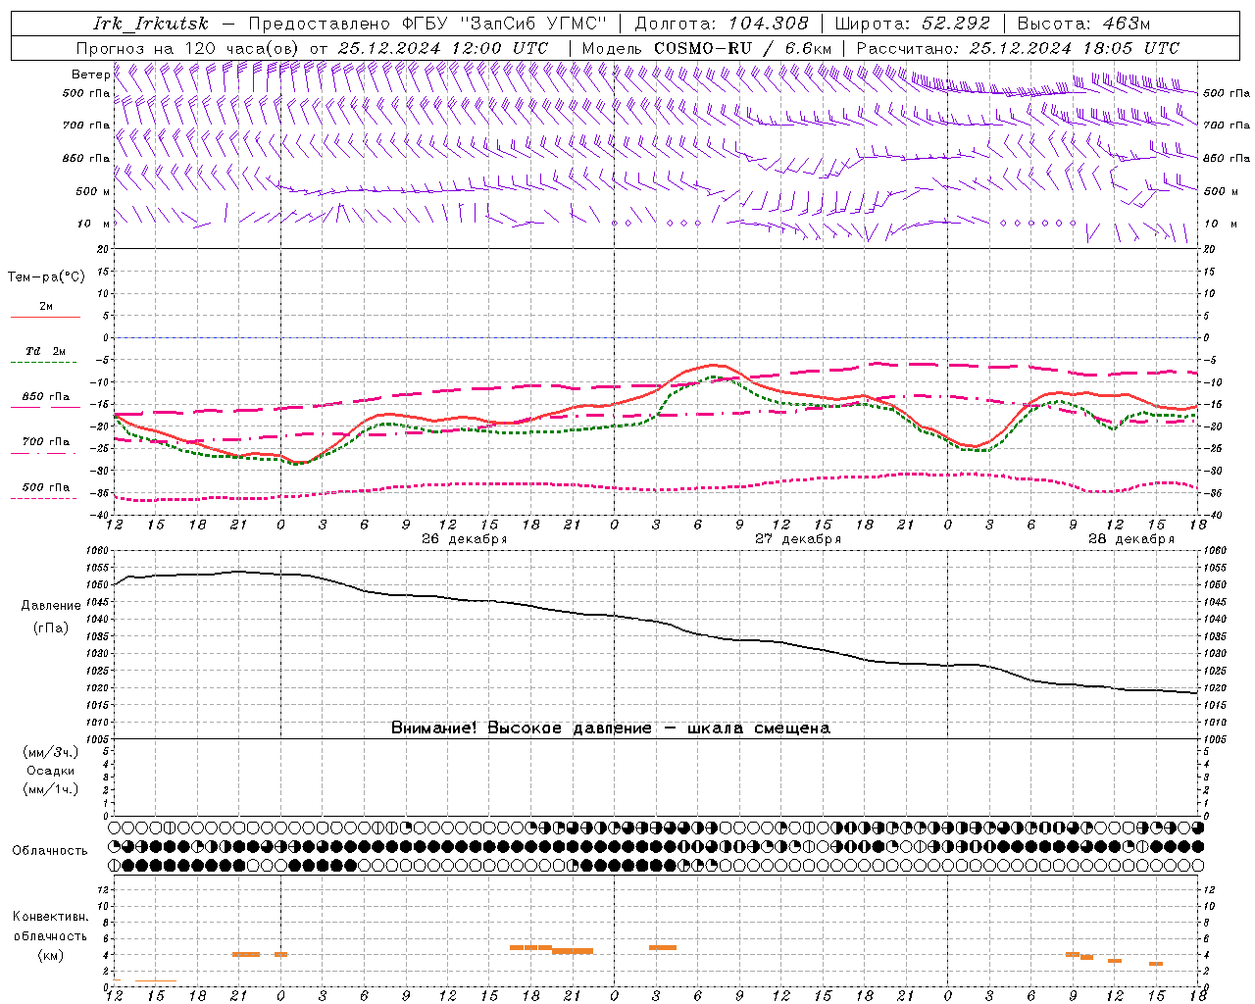Click the 500 гПа temperature legend label
The image size is (1255, 1004).
pos(46,487)
